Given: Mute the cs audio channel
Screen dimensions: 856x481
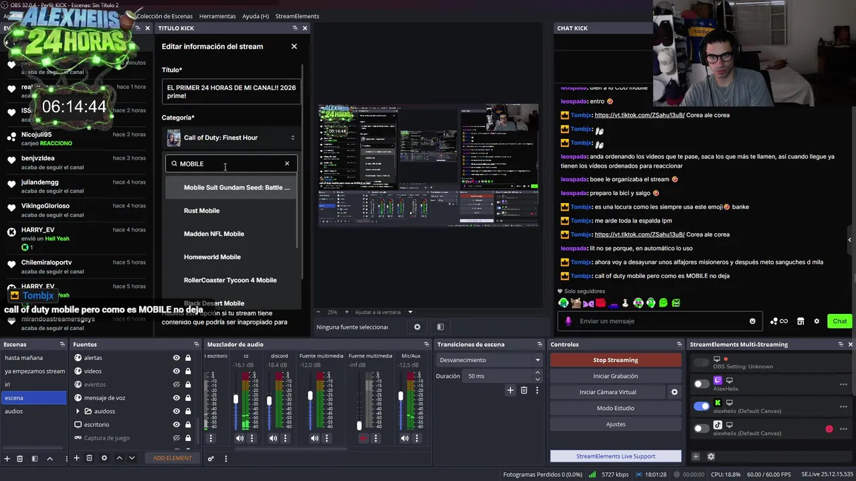Looking at the screenshot, I should click(239, 438).
